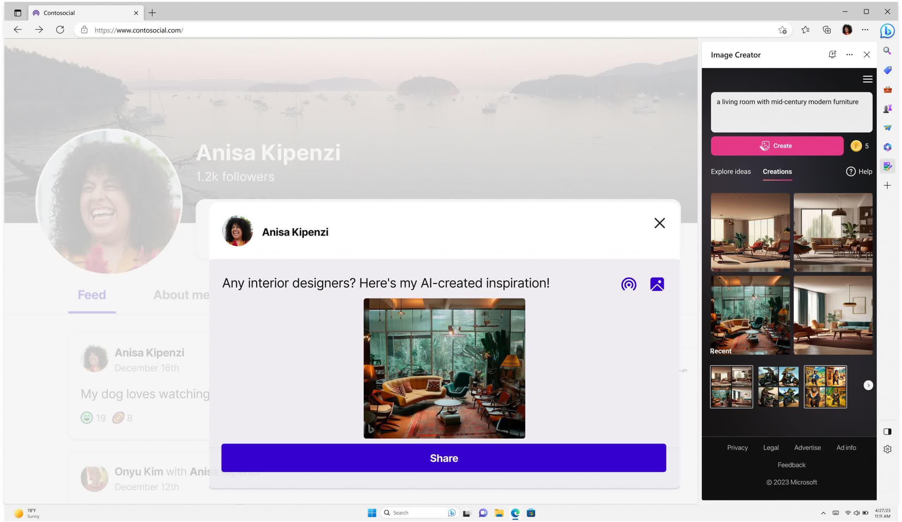
Task: Click the photo/image icon on post
Action: (657, 284)
